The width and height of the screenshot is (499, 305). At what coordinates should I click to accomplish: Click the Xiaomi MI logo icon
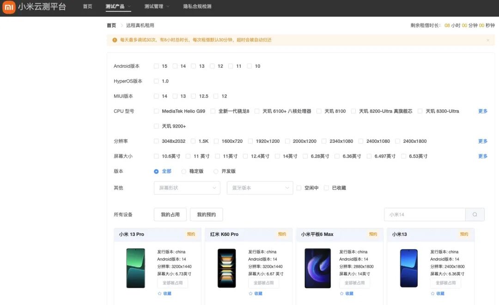tap(9, 7)
